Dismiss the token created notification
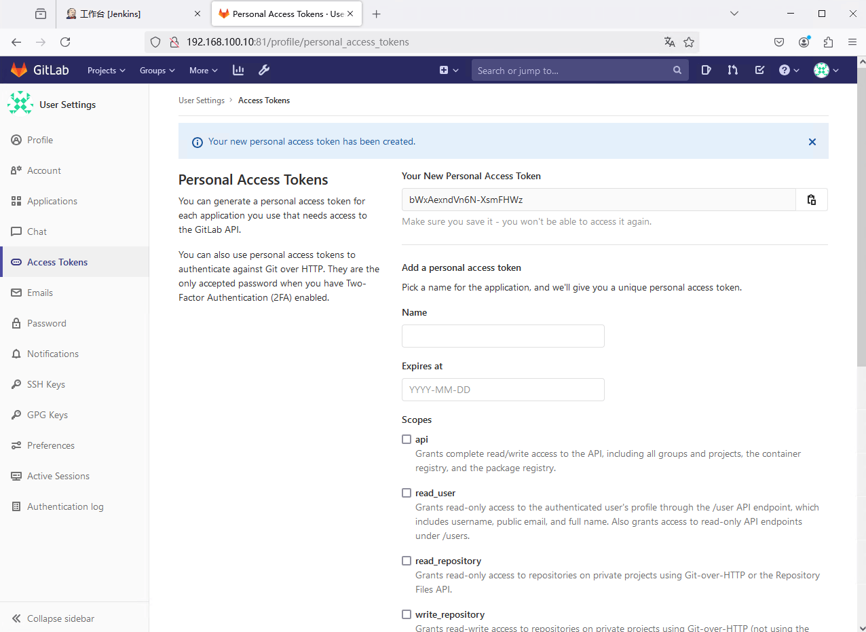This screenshot has height=632, width=866. [x=812, y=142]
